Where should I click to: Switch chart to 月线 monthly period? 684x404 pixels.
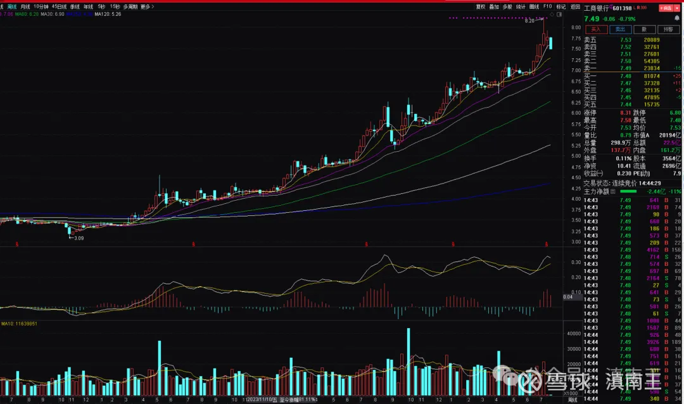[x=25, y=6]
